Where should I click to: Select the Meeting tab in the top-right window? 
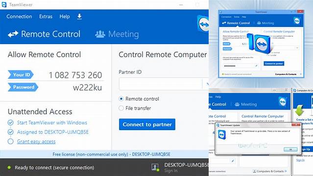pos(265,23)
